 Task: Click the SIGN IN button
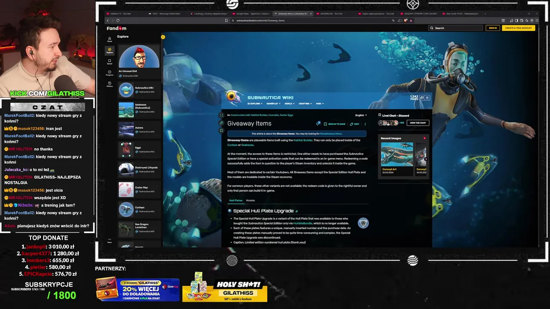click(x=493, y=28)
